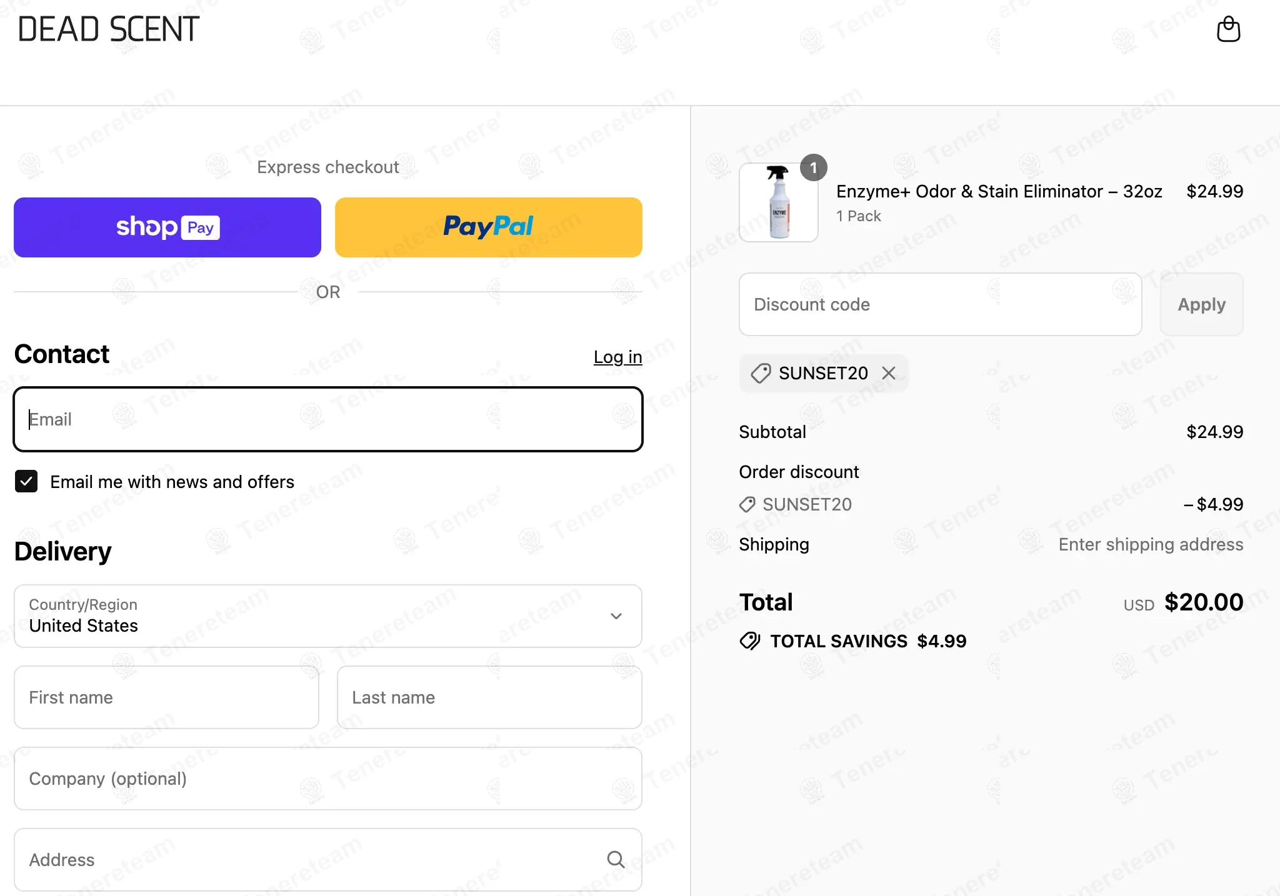Image resolution: width=1280 pixels, height=896 pixels.
Task: Open the shopping bag cart icon
Action: point(1228,29)
